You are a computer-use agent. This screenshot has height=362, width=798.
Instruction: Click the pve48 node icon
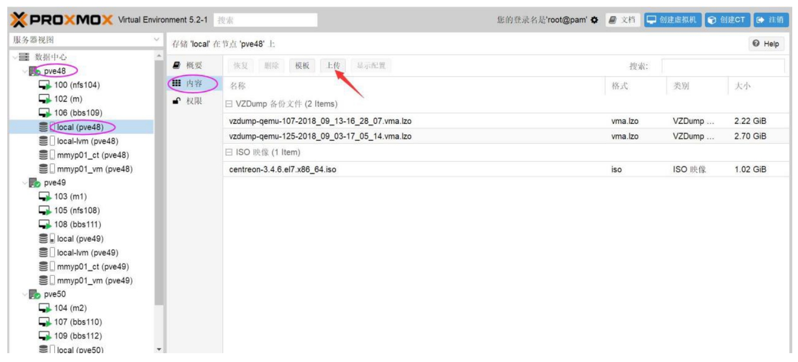(34, 71)
